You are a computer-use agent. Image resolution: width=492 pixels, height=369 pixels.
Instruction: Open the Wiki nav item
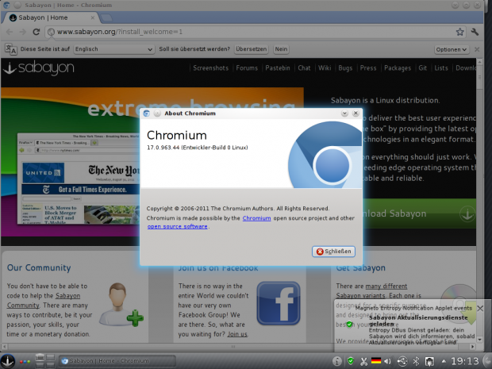(x=325, y=68)
